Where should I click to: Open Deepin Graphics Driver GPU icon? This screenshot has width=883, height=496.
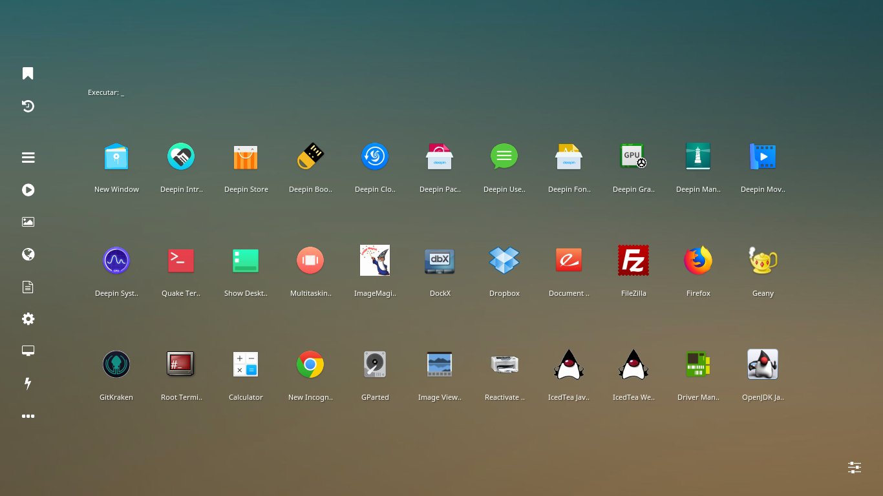pyautogui.click(x=633, y=157)
